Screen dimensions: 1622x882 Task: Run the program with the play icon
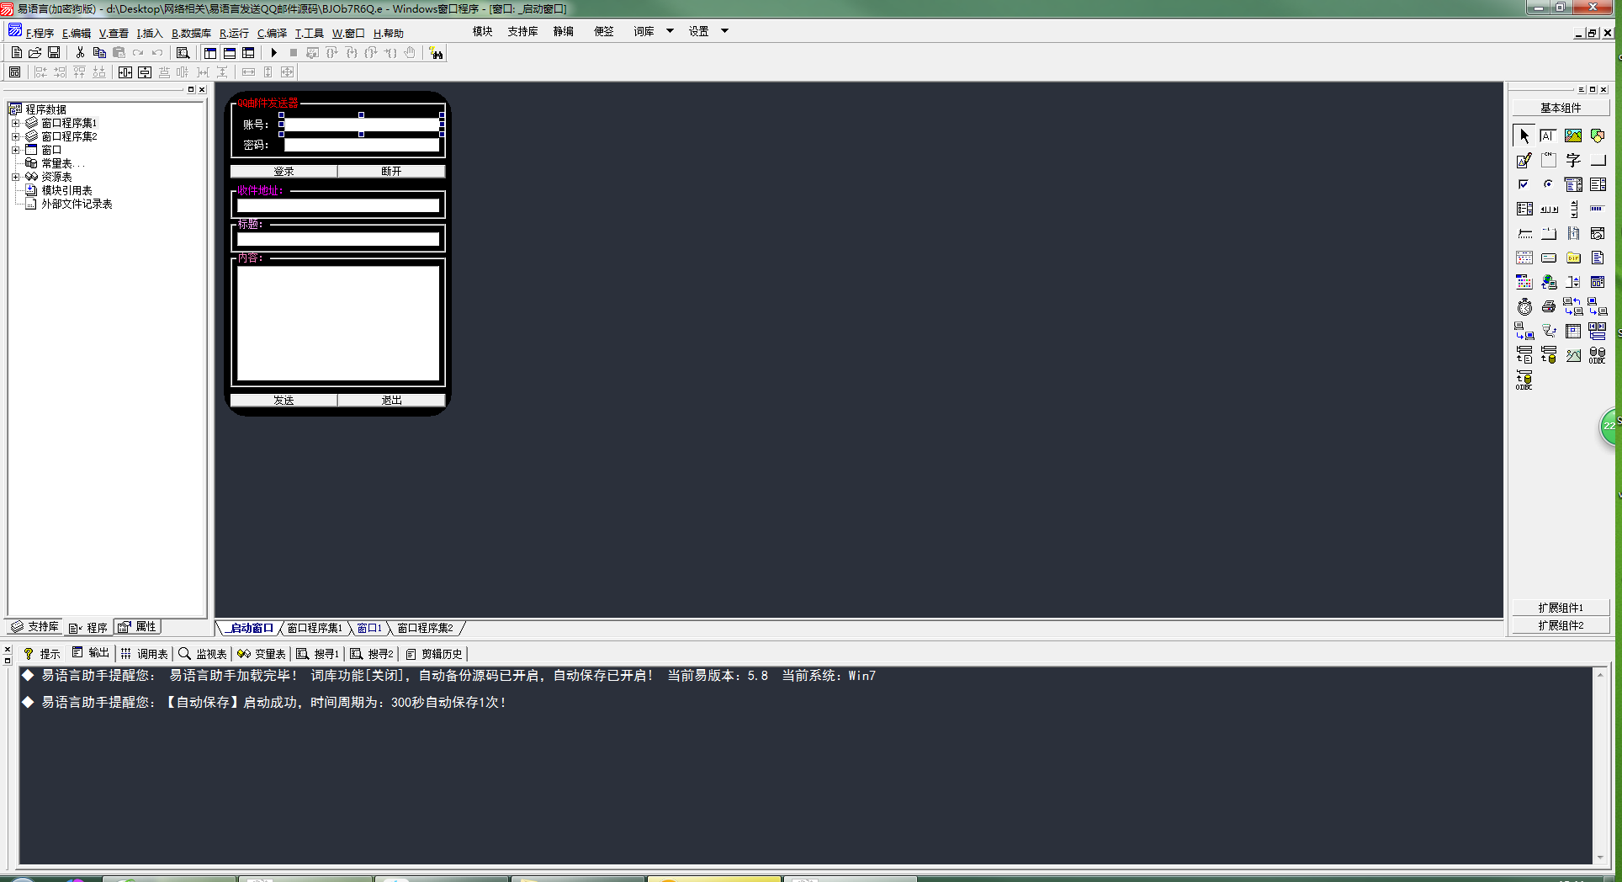(273, 52)
